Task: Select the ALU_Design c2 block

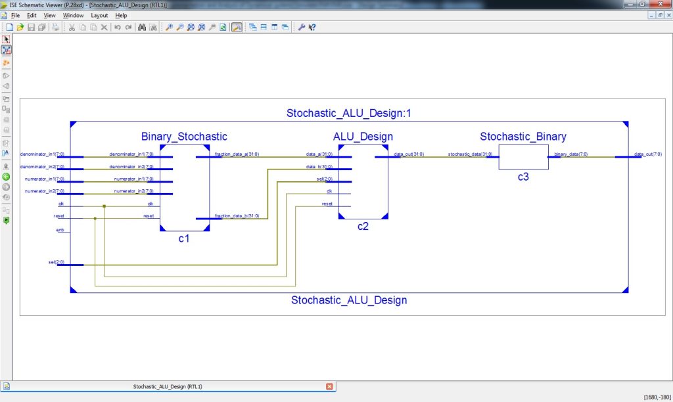Action: tap(363, 182)
